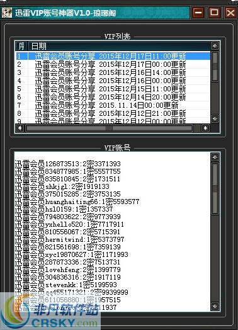Click account line 304836316
The width and height of the screenshot is (238, 330).
(68, 277)
